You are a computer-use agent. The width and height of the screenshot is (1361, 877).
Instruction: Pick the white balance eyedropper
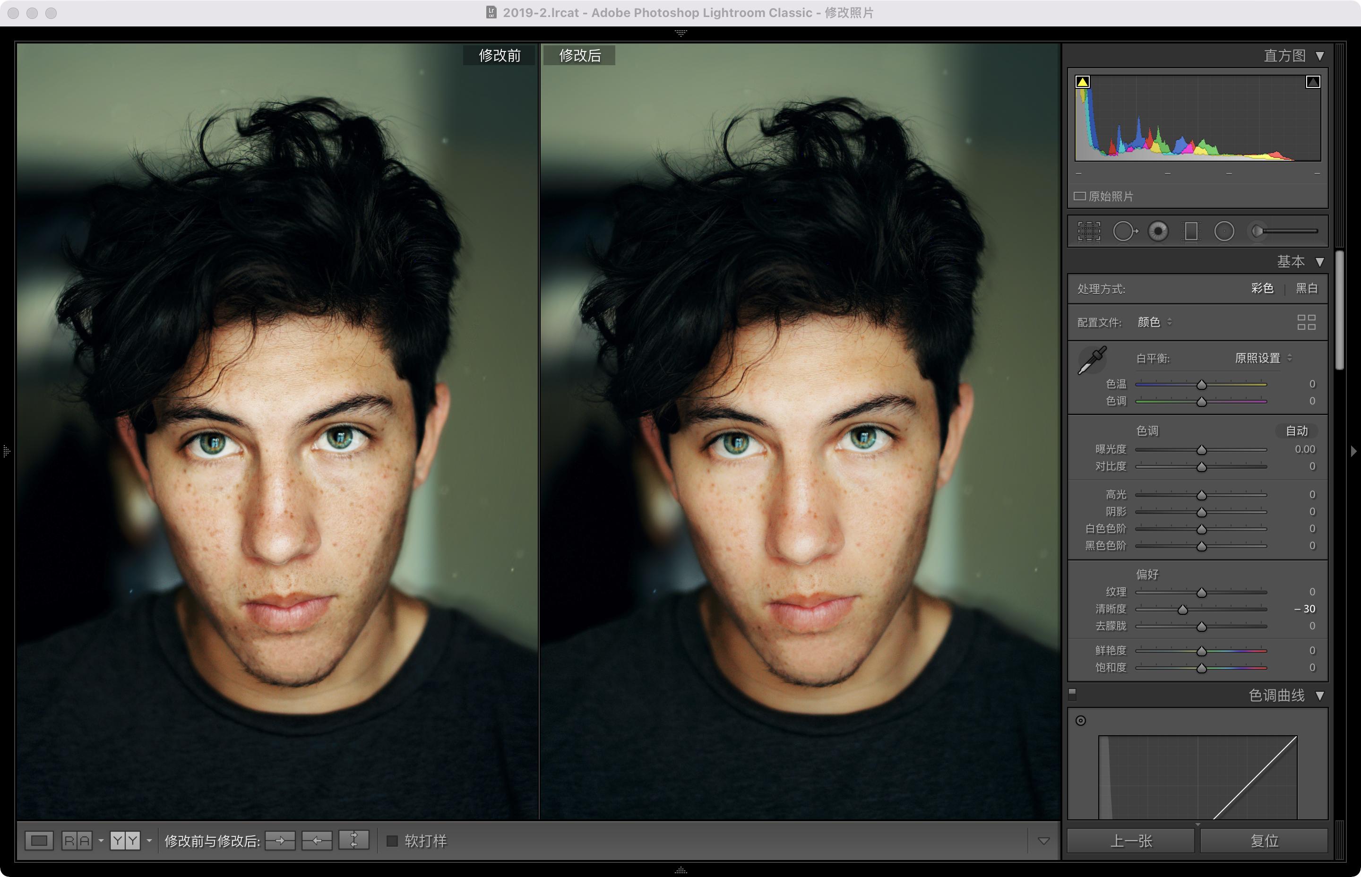pos(1092,360)
